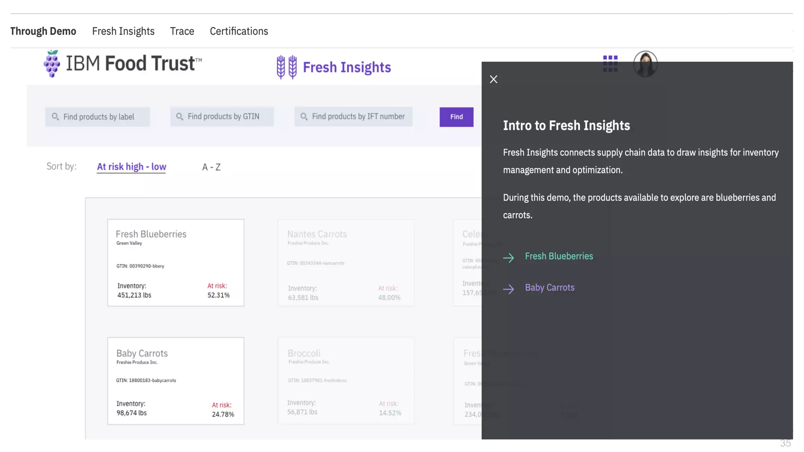Viewport: 804px width, 452px height.
Task: Open the Baby Carrots product card
Action: coord(175,381)
